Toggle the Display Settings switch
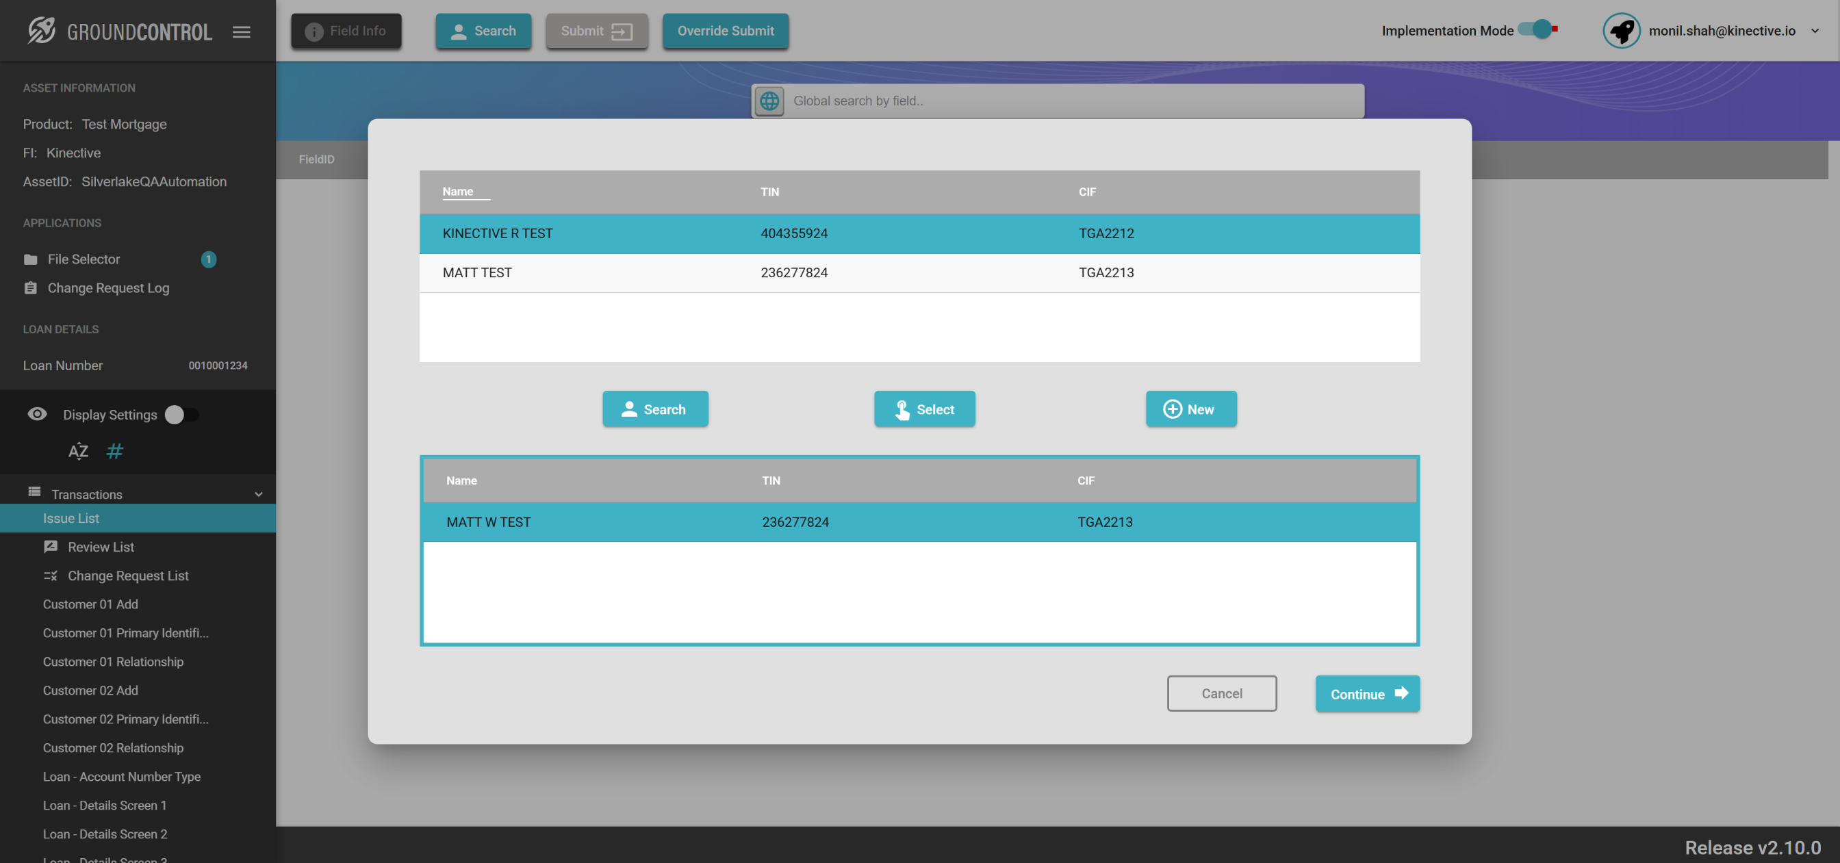Screen dimensions: 1840x863 181,414
